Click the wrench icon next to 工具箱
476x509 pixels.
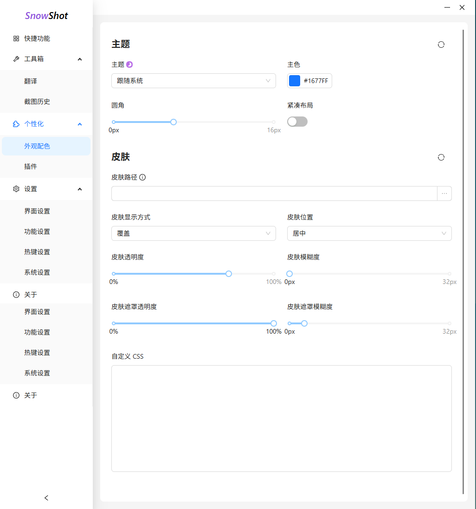pos(16,59)
